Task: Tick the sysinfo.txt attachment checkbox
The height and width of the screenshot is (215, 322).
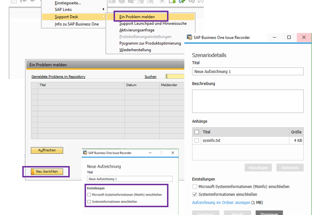Action: (196, 140)
